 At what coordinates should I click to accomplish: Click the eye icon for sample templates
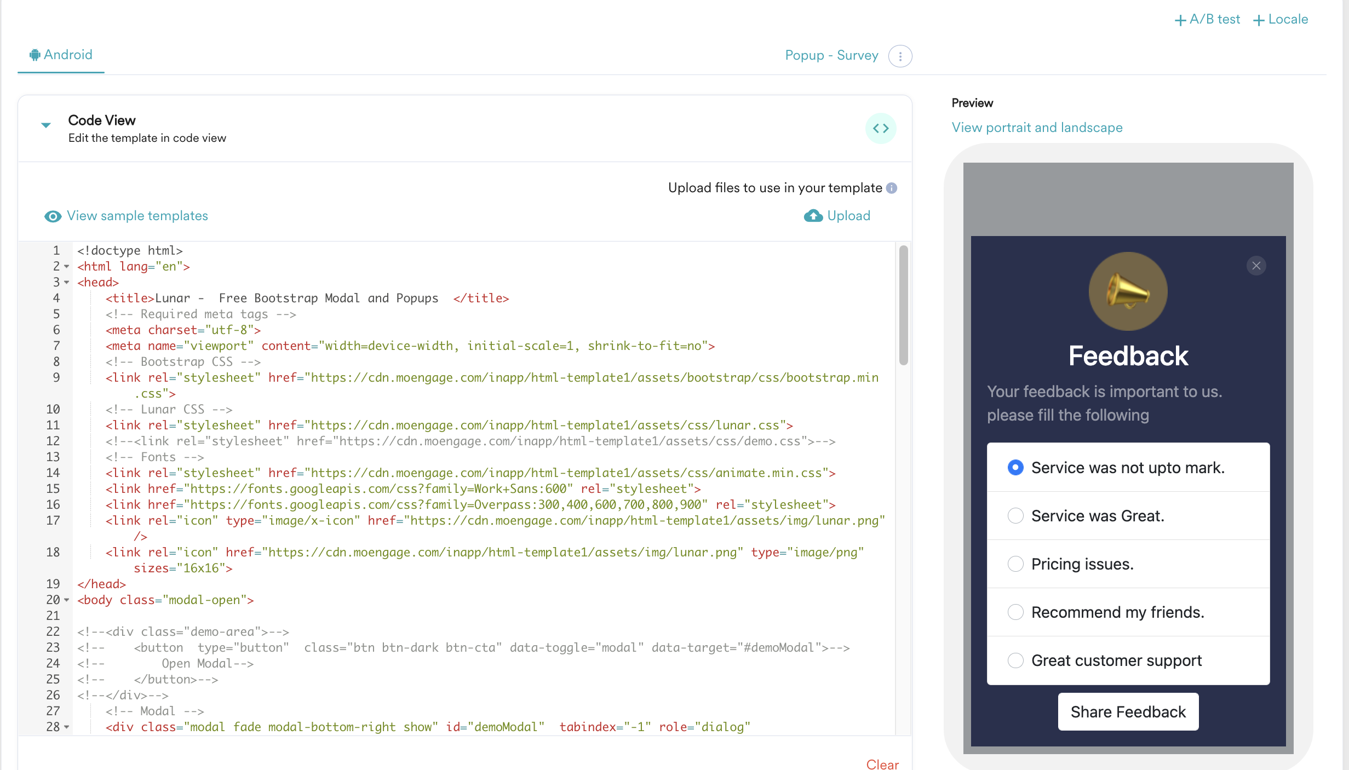tap(53, 216)
